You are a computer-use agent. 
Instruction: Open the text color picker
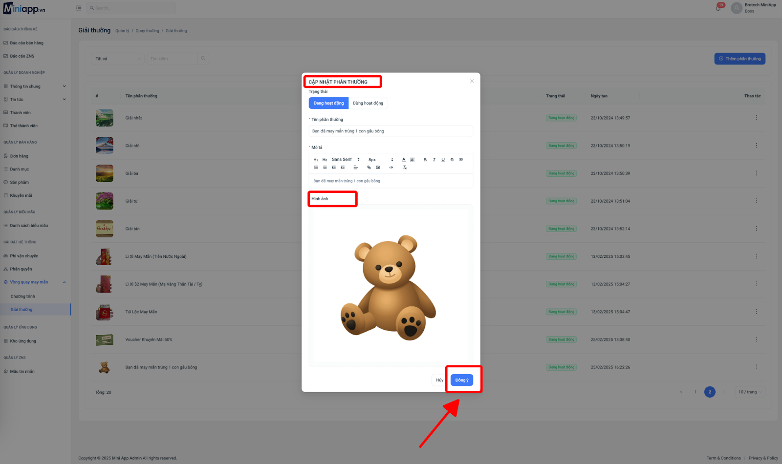[404, 160]
